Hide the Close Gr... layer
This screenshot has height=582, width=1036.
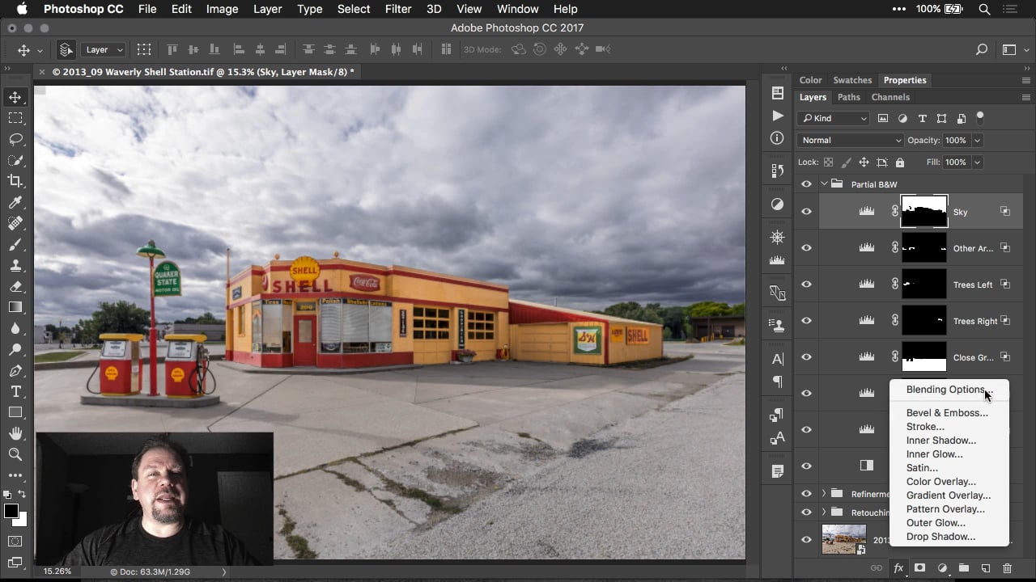click(x=806, y=357)
